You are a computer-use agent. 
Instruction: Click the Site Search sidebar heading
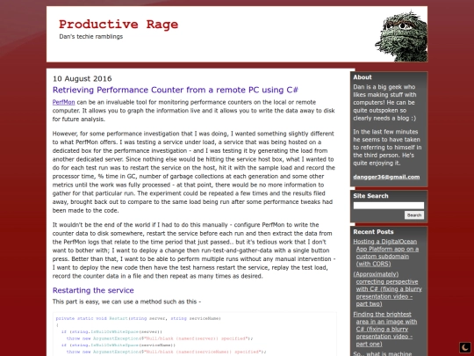(x=370, y=196)
